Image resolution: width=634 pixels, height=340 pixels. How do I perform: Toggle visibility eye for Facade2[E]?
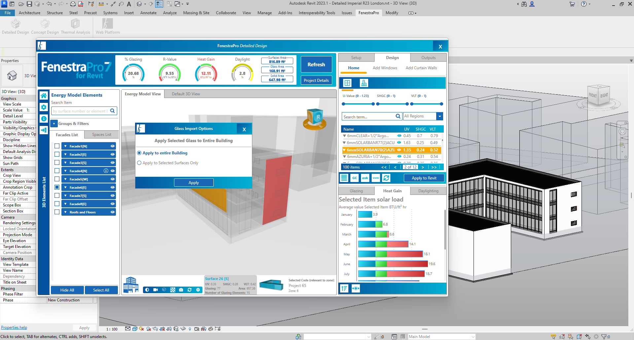point(113,154)
